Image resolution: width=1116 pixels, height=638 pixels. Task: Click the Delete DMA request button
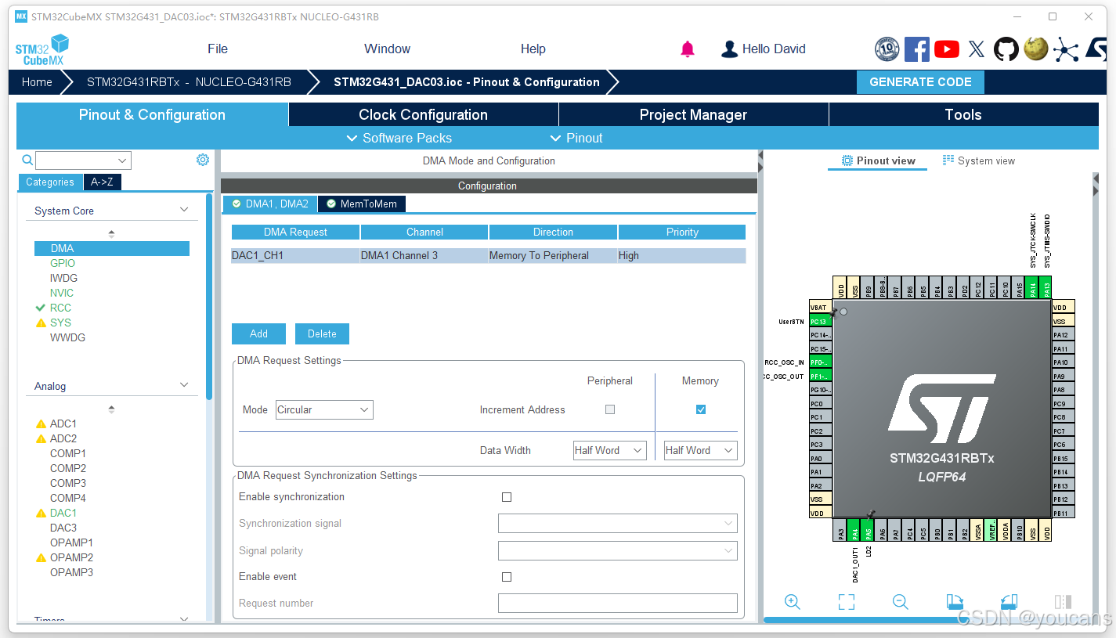[x=322, y=333]
